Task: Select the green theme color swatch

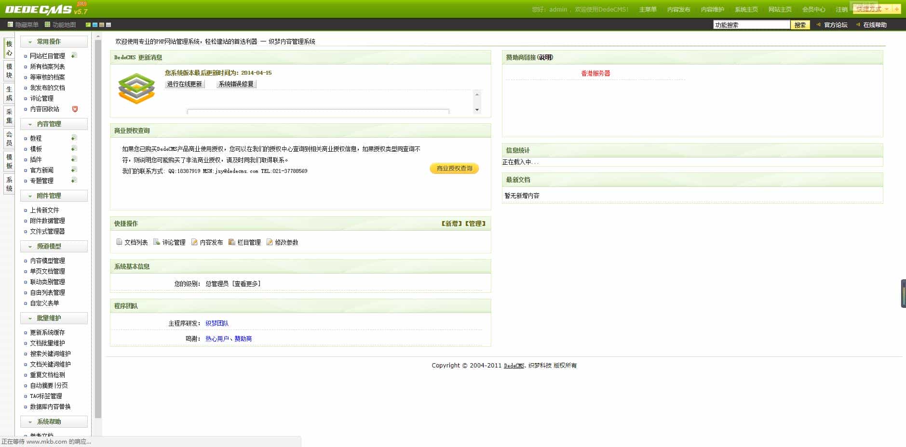Action: (88, 25)
